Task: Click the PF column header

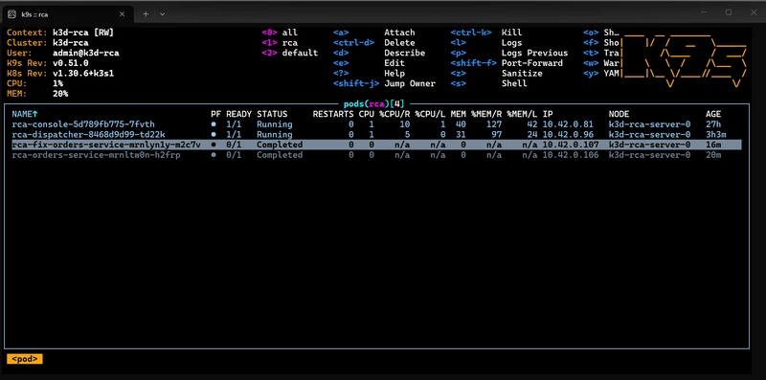Action: coord(216,114)
